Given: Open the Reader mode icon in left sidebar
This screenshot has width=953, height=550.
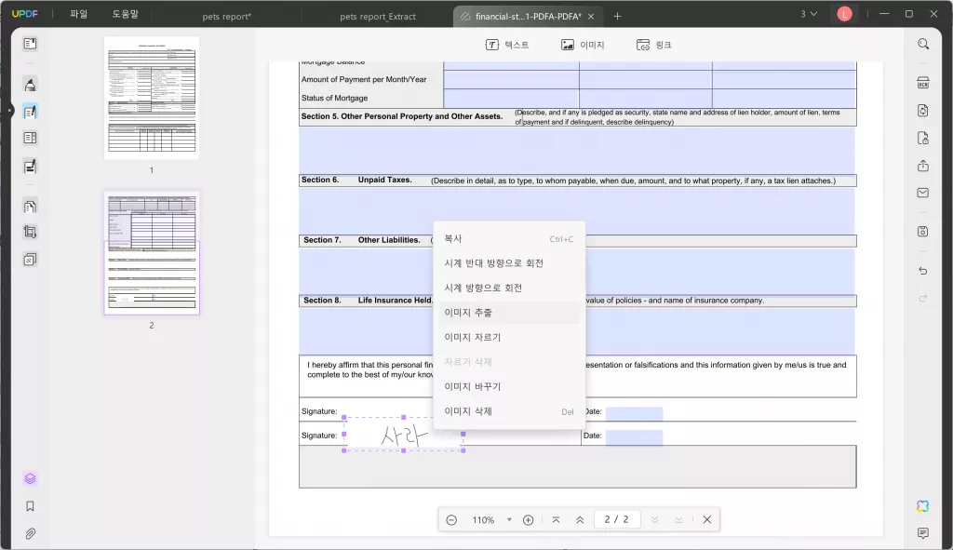Looking at the screenshot, I should (x=30, y=44).
